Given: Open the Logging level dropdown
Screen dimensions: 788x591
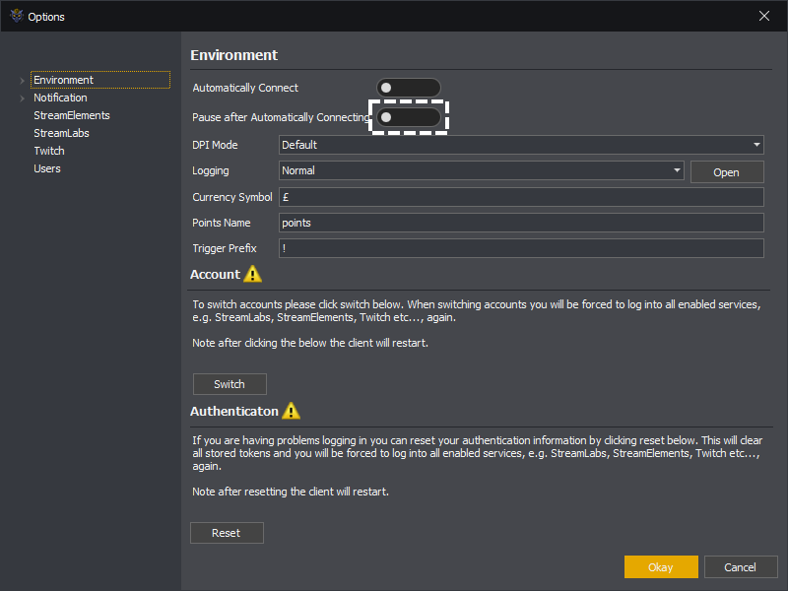Looking at the screenshot, I should pyautogui.click(x=481, y=170).
